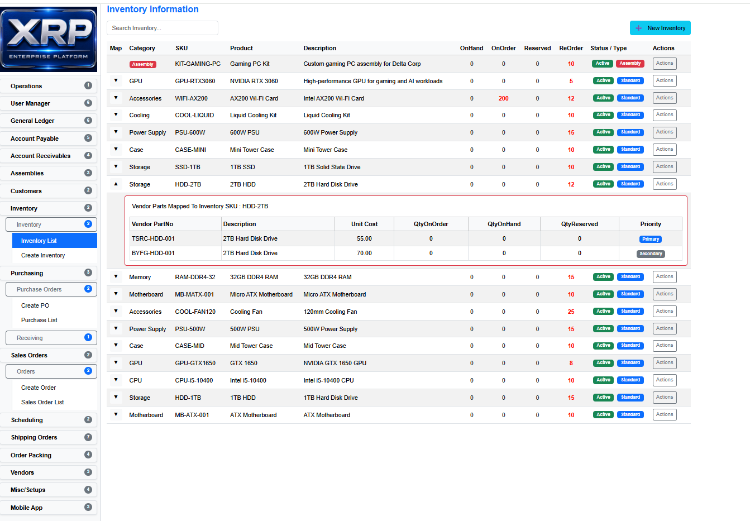This screenshot has height=521, width=750.
Task: Open Actions for KIT-GAMING-PC row
Action: point(665,64)
